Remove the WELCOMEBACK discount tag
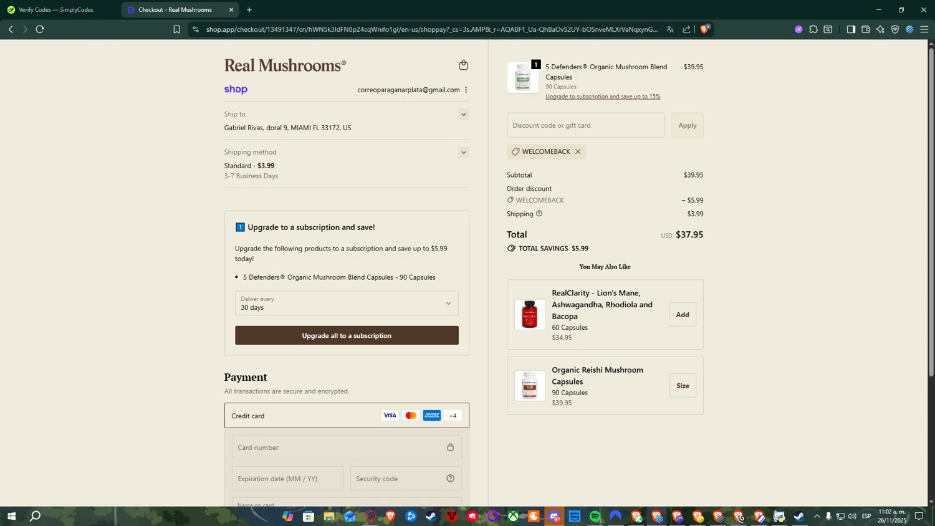Image resolution: width=935 pixels, height=526 pixels. [578, 151]
